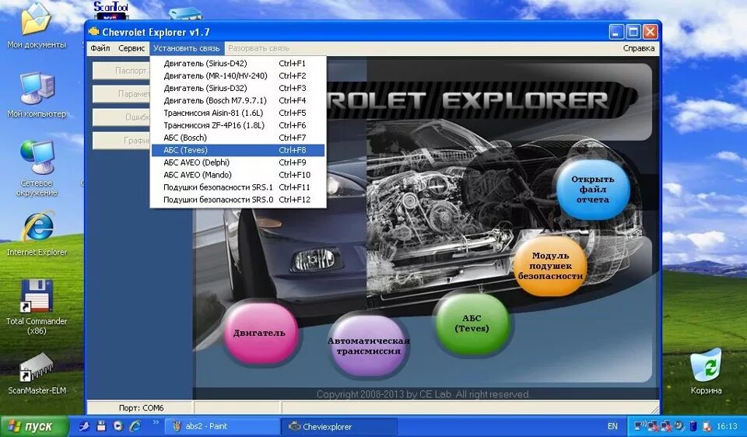Click the floppy disk quick launch icon
Screen dimensions: 747x437
click(x=101, y=426)
